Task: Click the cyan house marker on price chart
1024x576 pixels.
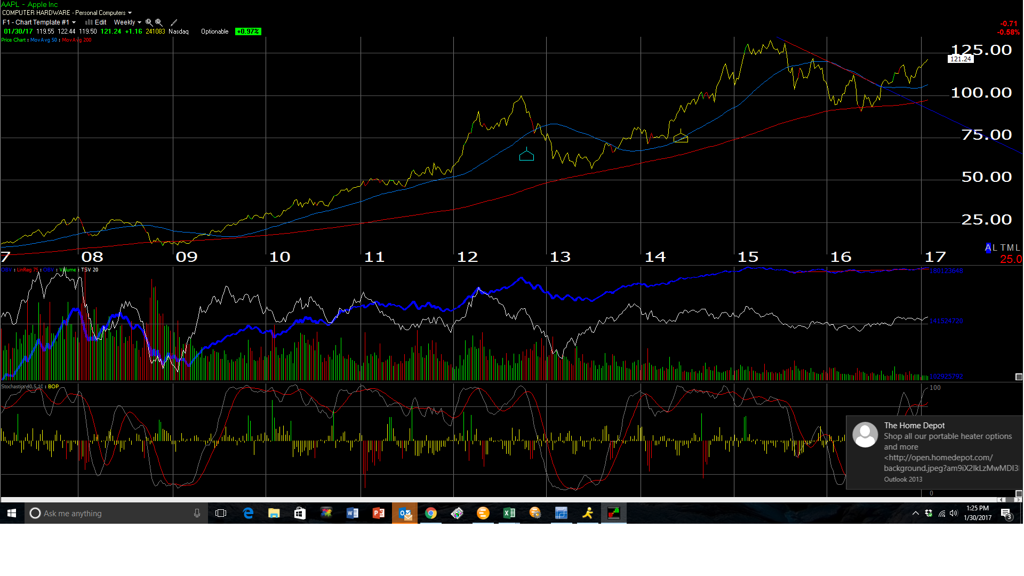Action: pyautogui.click(x=526, y=155)
